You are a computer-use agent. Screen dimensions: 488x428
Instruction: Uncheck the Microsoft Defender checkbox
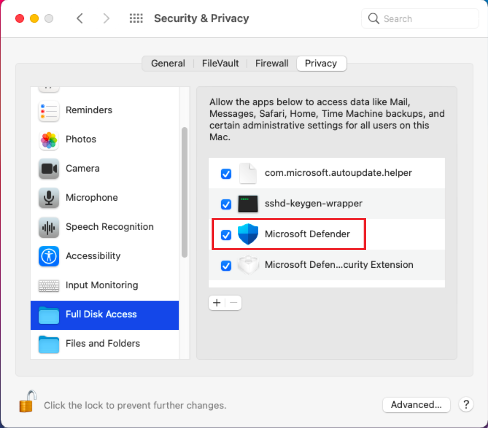coord(226,234)
